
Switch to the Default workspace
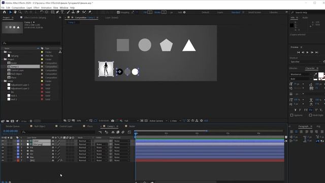coord(205,12)
